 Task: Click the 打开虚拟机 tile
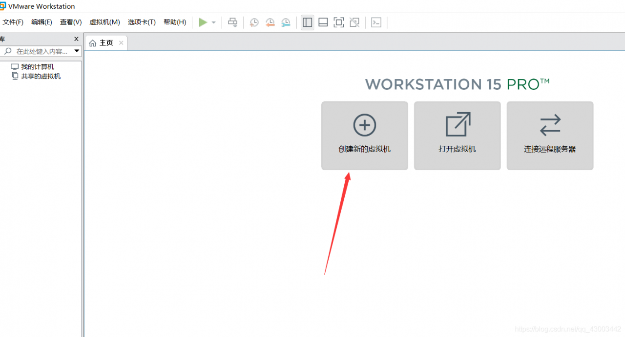tap(457, 136)
